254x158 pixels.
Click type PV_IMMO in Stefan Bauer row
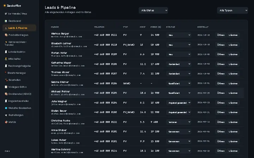pyautogui.click(x=129, y=112)
